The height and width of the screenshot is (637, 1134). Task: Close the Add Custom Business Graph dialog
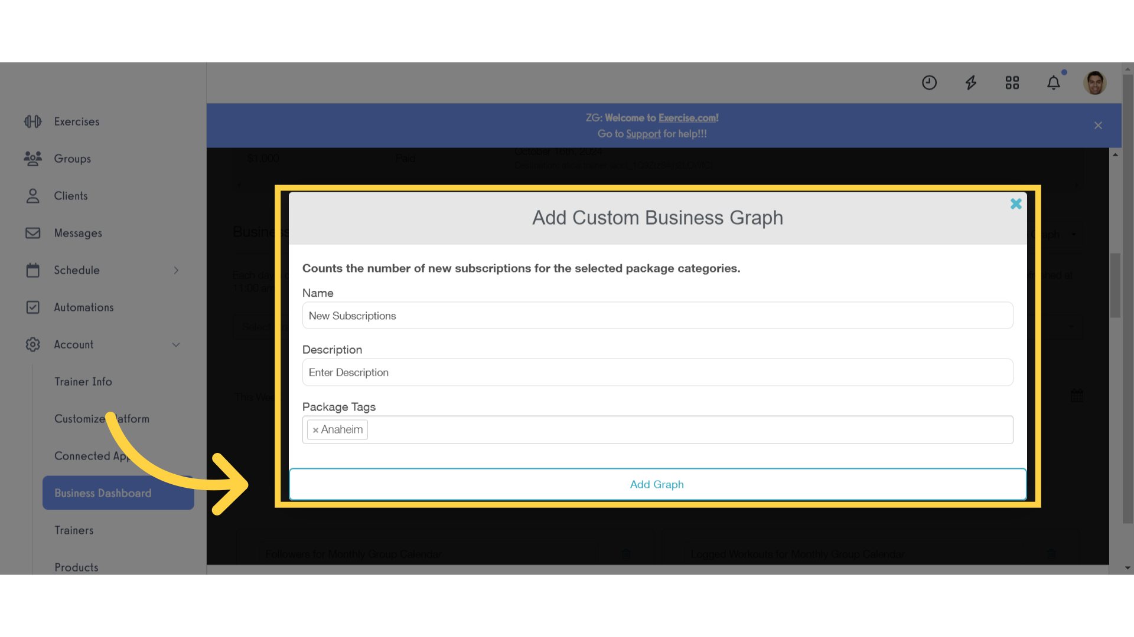[1016, 203]
